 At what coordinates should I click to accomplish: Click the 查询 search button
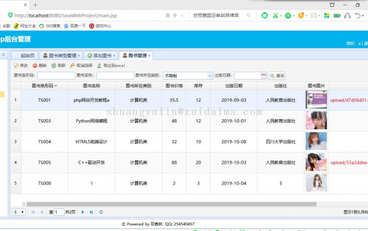[x=277, y=75]
